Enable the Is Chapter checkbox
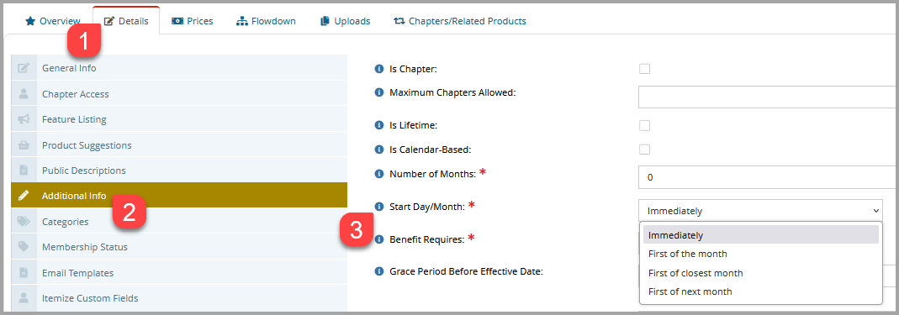Image resolution: width=899 pixels, height=315 pixels. pyautogui.click(x=644, y=69)
